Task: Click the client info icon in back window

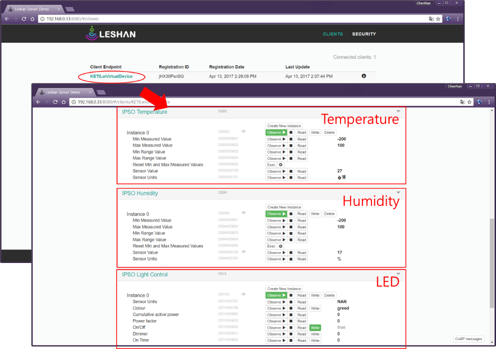Action: click(x=364, y=76)
